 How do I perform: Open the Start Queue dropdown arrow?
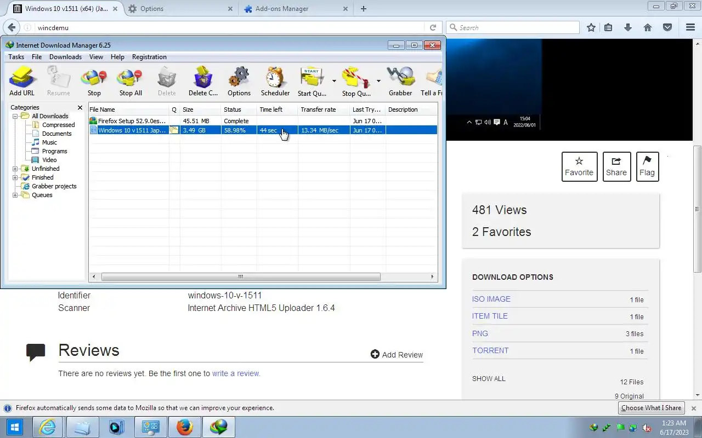coord(334,81)
